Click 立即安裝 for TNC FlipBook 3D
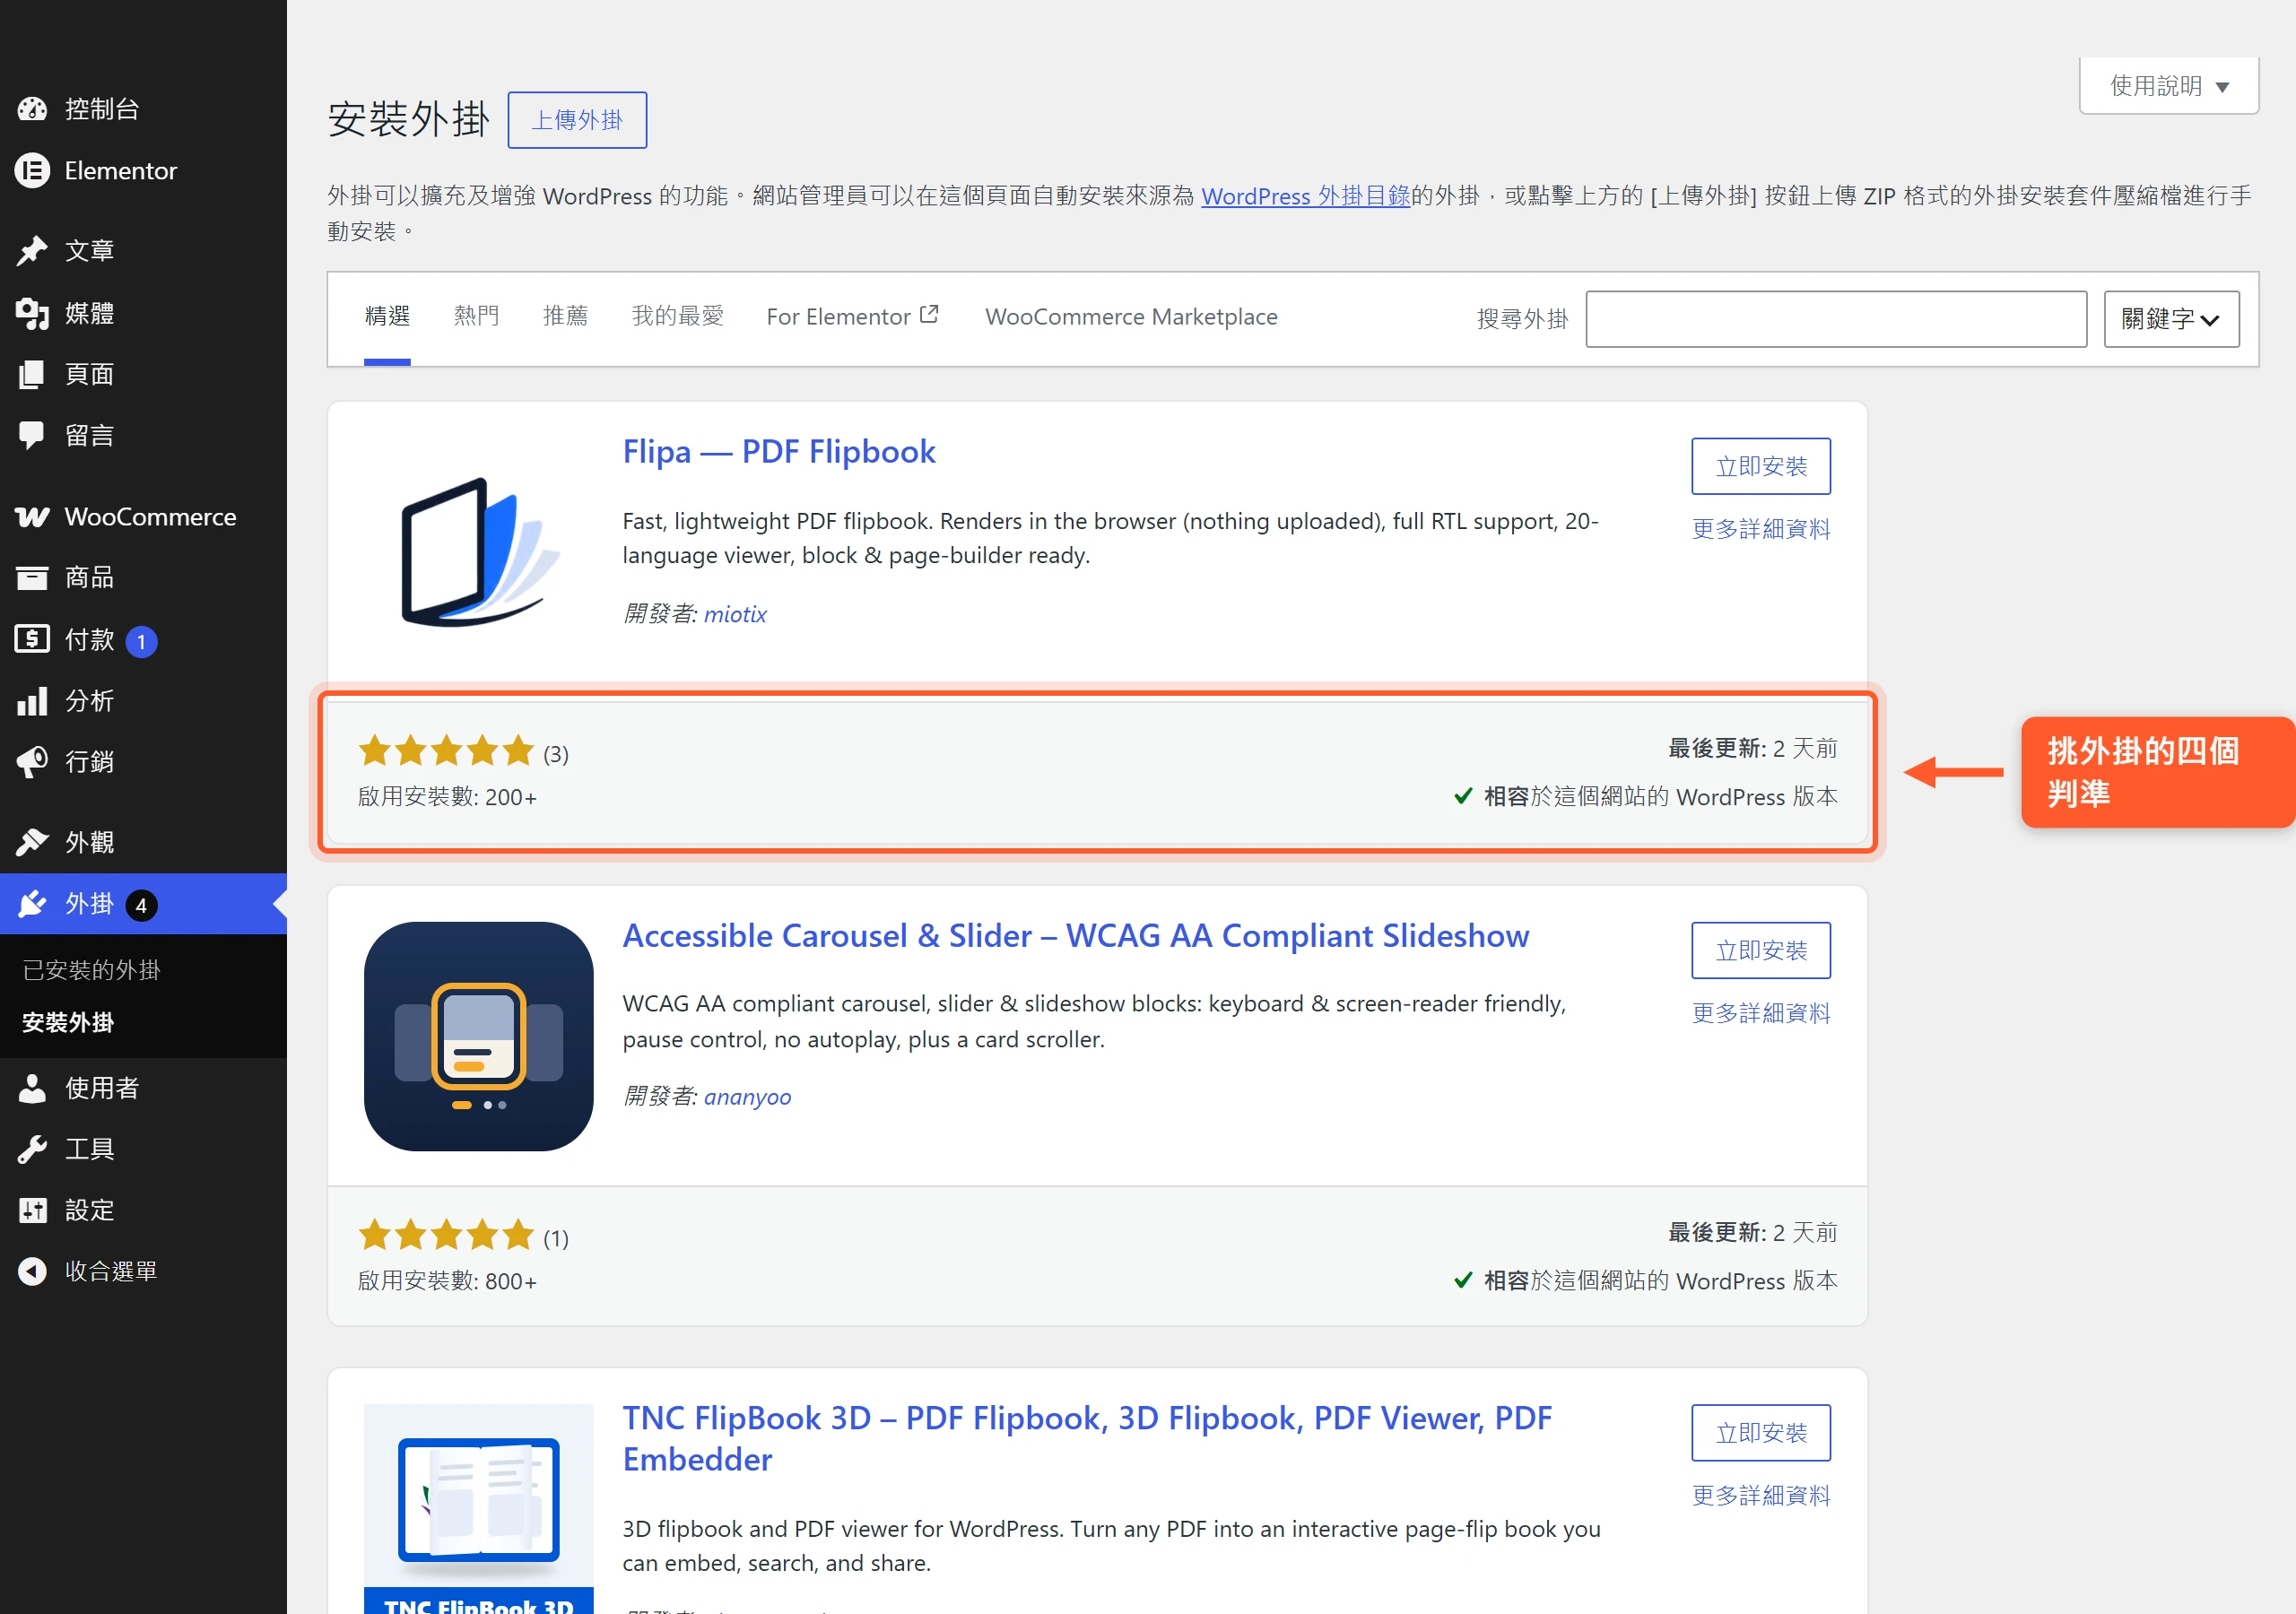This screenshot has width=2296, height=1614. [1760, 1433]
